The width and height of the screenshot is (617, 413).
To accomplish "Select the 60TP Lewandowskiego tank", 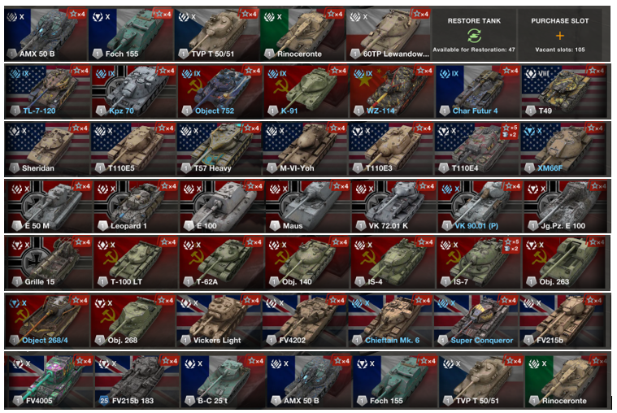I will [389, 35].
